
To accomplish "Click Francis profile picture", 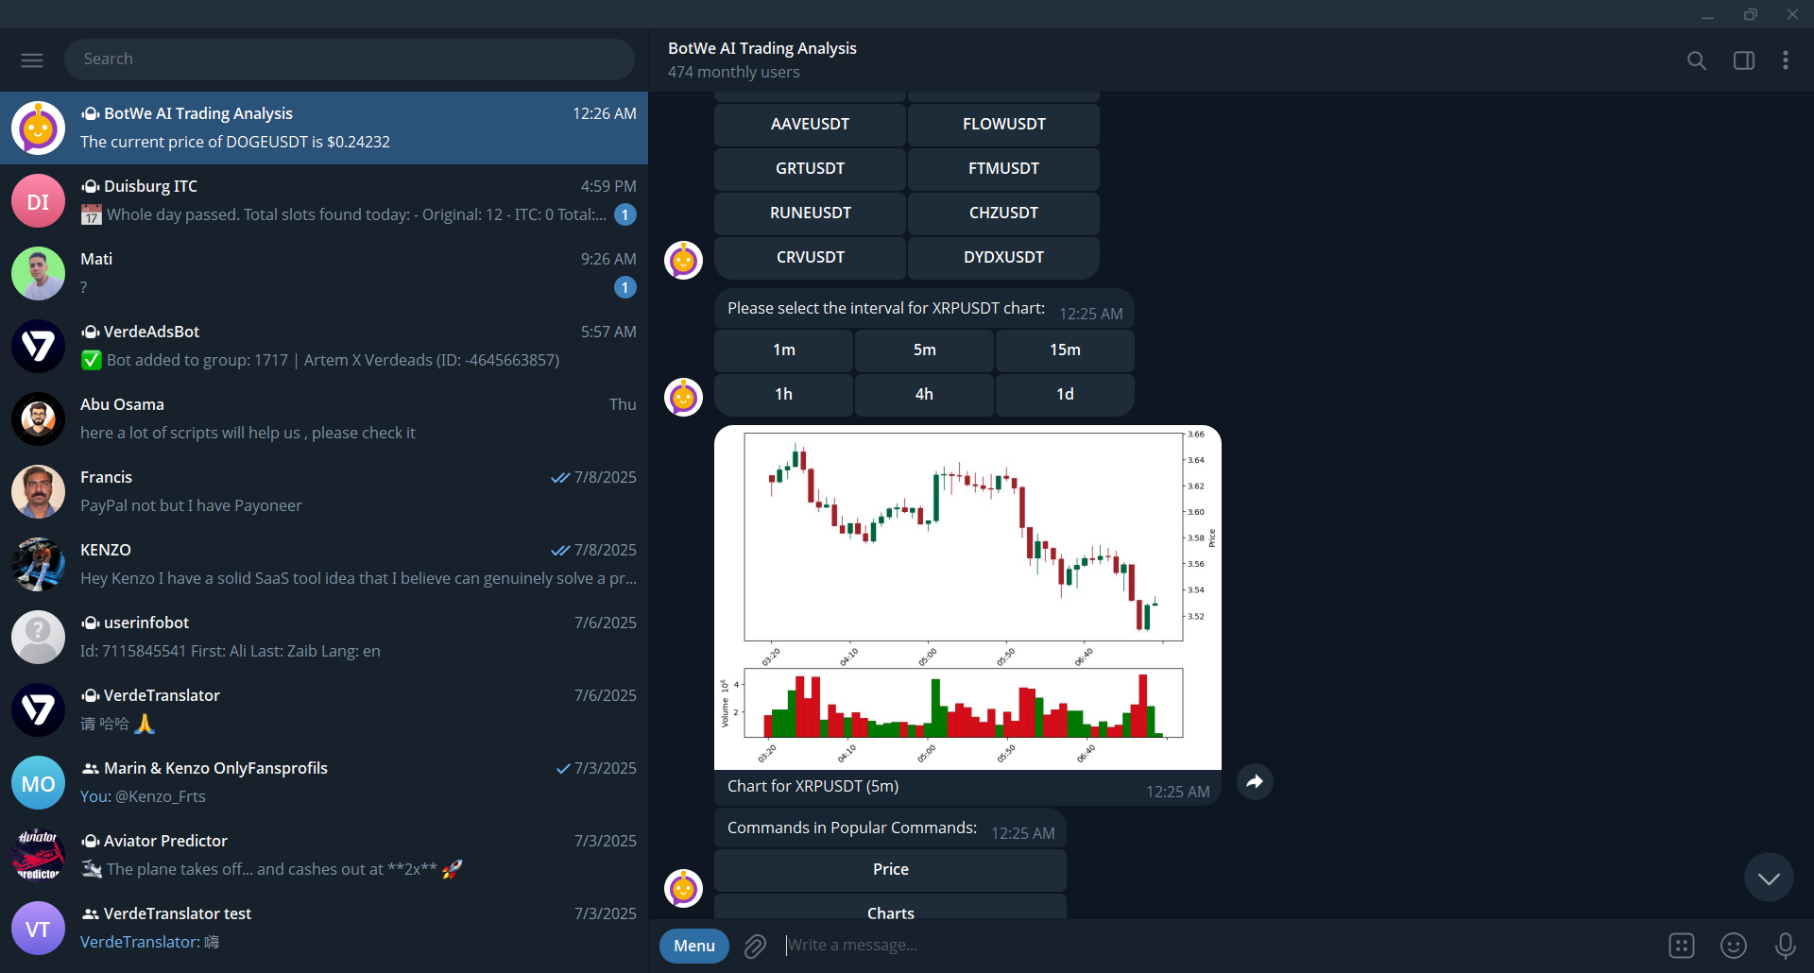I will (x=38, y=492).
